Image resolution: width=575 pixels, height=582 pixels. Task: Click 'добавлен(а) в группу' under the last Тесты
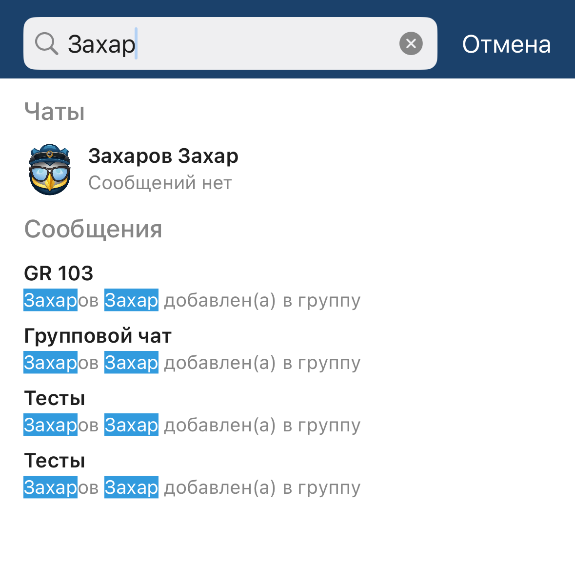pos(262,487)
